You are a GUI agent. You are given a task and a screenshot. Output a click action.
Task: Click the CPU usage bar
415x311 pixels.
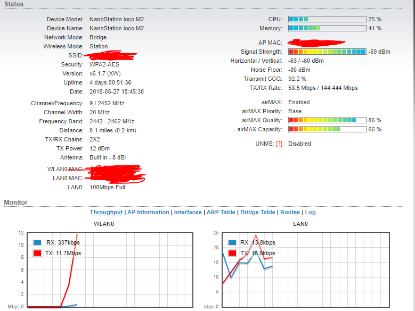[327, 19]
